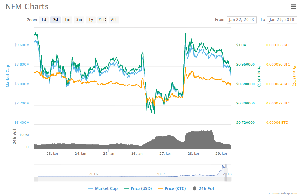This screenshot has width=302, height=195.
Task: Select the 3m zoom range
Action: pos(79,20)
